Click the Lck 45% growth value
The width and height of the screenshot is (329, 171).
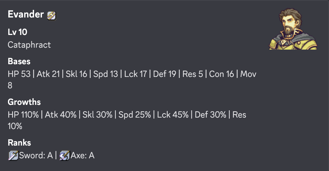coord(173,115)
